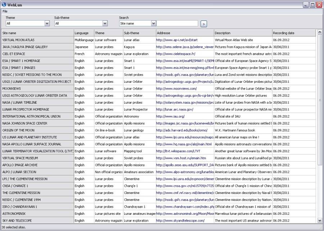Select the MOONVIEWS site name
This screenshot has height=231, width=324.
[12, 89]
